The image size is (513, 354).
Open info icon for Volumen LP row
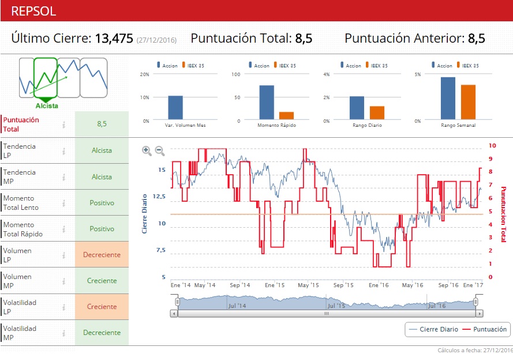(64, 255)
